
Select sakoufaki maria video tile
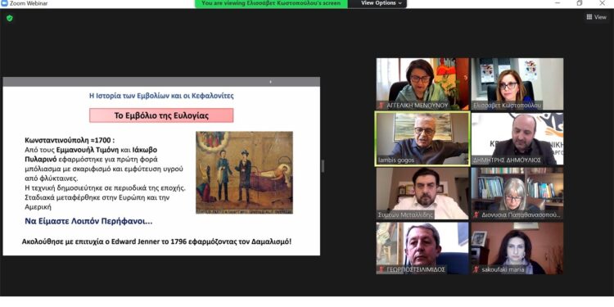(517, 248)
